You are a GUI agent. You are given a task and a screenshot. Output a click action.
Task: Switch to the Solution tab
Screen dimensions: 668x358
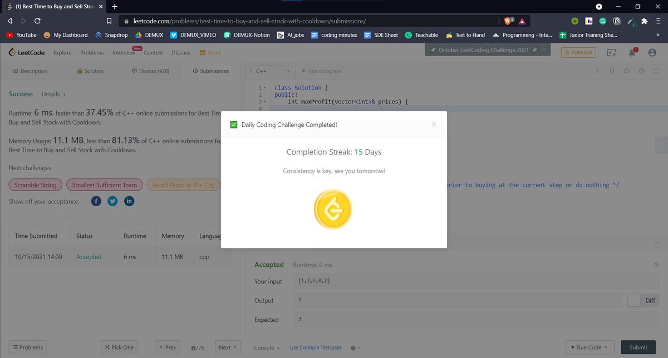90,71
